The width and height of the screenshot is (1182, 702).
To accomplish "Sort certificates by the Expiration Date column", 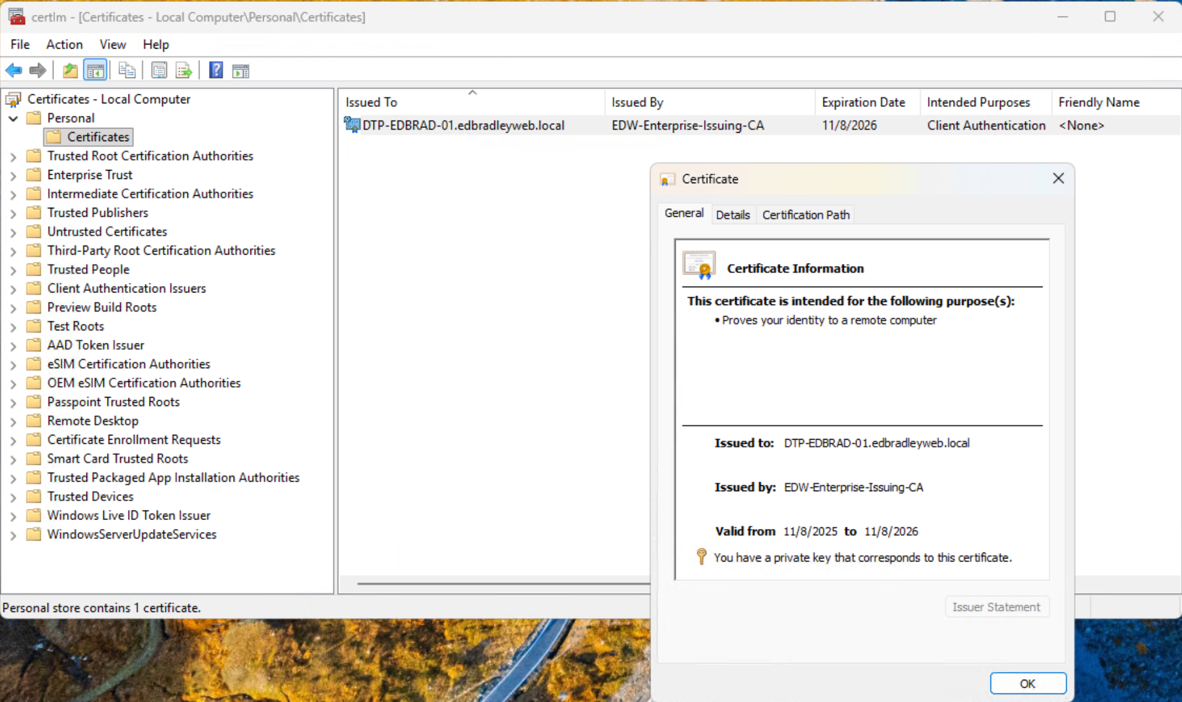I will 865,101.
